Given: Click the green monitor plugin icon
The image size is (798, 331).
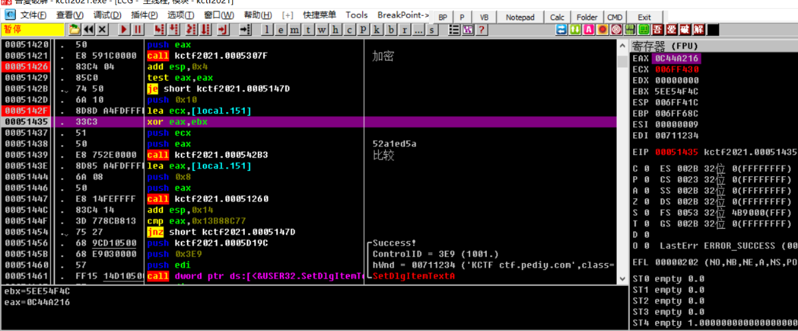Looking at the screenshot, I should coord(643,29).
